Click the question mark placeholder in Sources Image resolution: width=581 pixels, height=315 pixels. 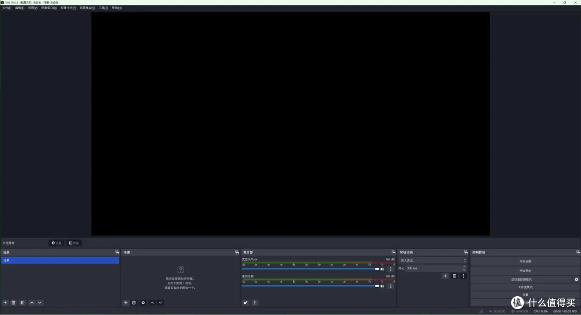[180, 269]
